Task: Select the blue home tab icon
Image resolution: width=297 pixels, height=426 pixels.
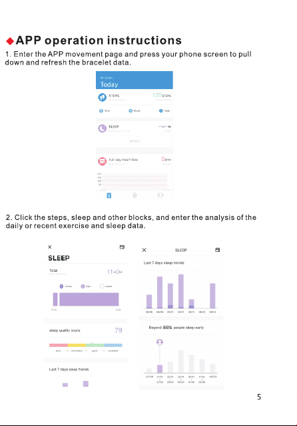Action: (x=109, y=195)
